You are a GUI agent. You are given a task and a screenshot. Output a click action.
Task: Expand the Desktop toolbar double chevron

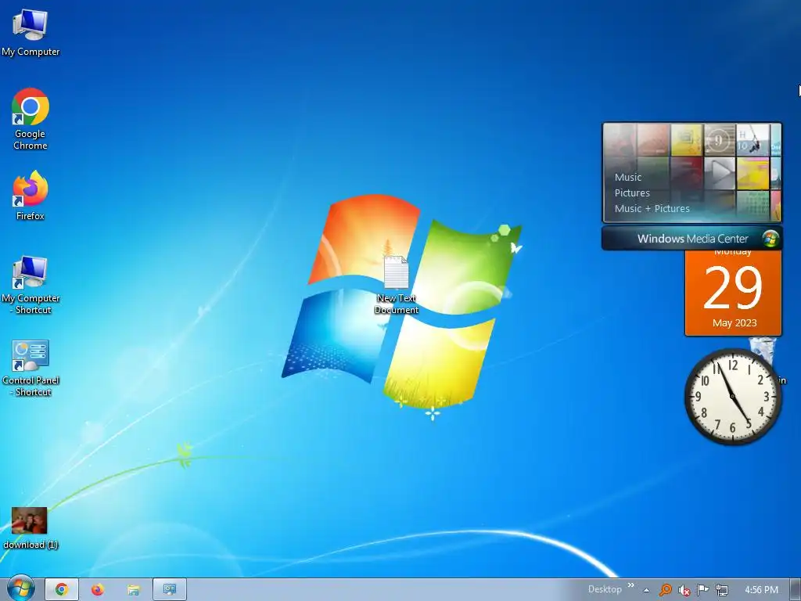pos(631,585)
